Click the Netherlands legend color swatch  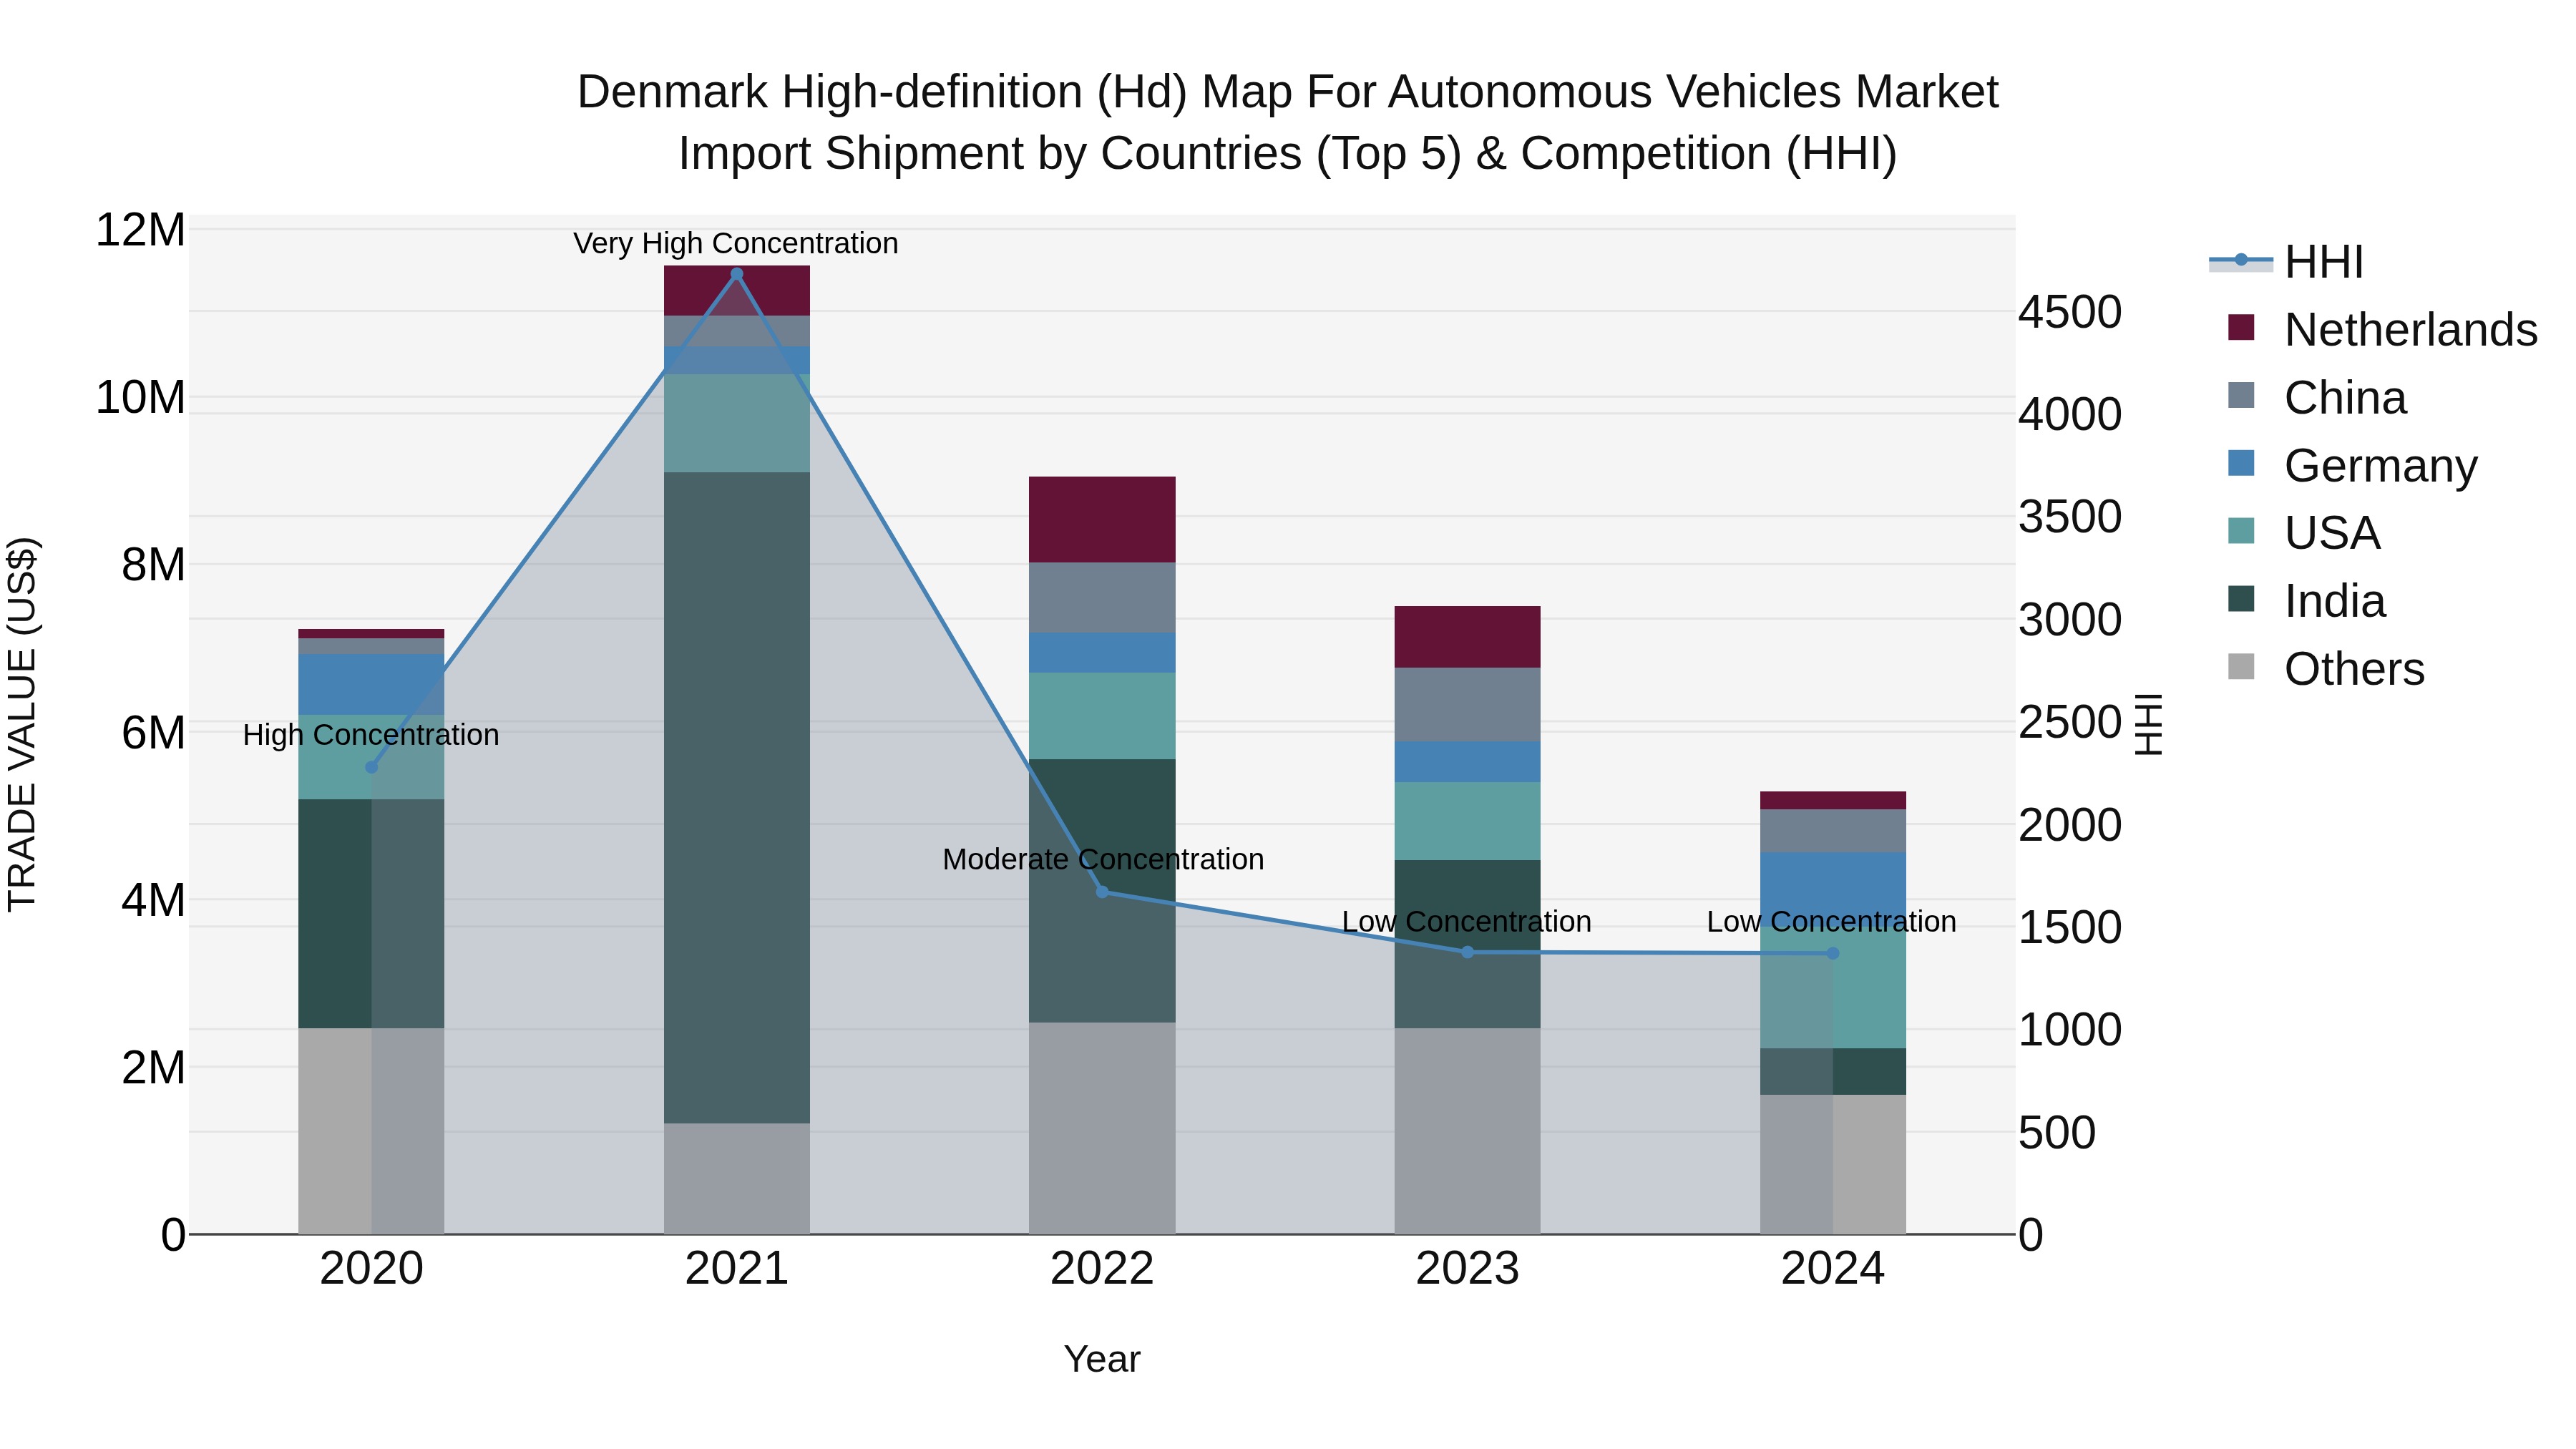pyautogui.click(x=2241, y=328)
